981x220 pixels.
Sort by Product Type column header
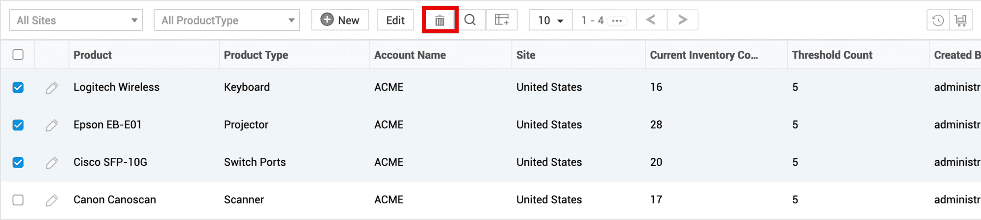coord(256,55)
